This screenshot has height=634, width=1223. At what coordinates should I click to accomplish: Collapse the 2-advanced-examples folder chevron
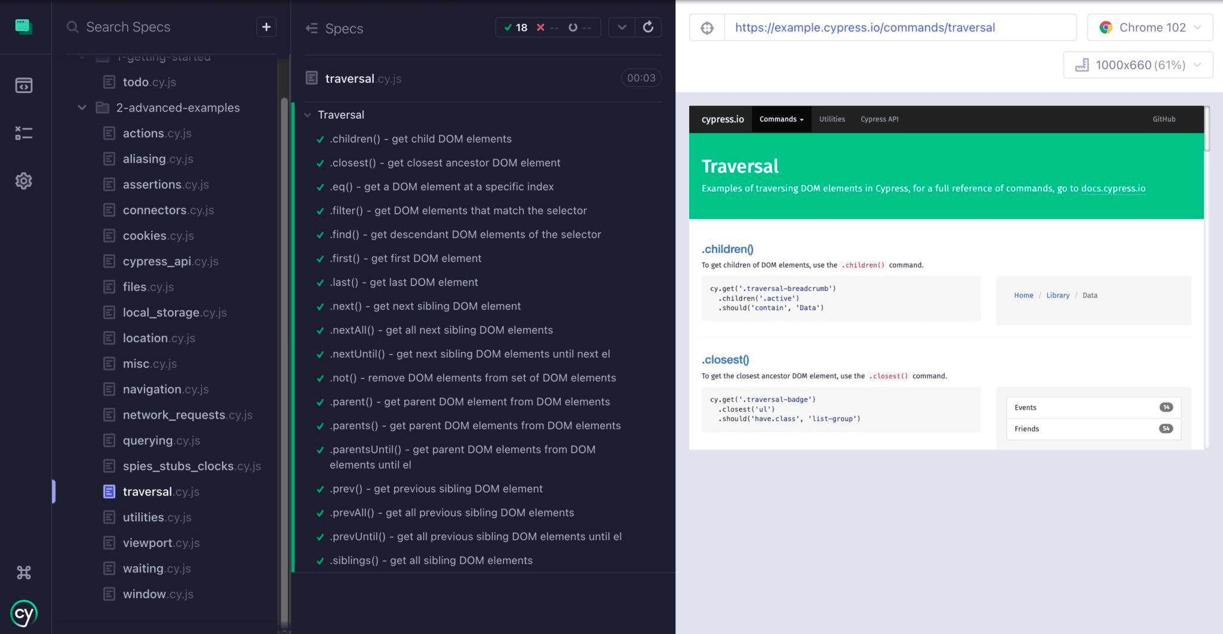pyautogui.click(x=82, y=107)
